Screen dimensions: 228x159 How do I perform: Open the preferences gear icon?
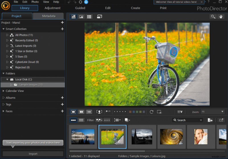[81, 2]
